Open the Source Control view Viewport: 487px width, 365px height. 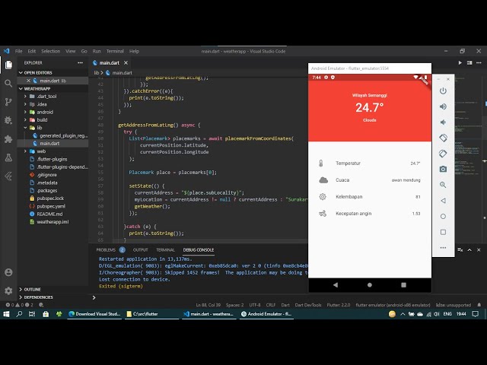[8, 102]
